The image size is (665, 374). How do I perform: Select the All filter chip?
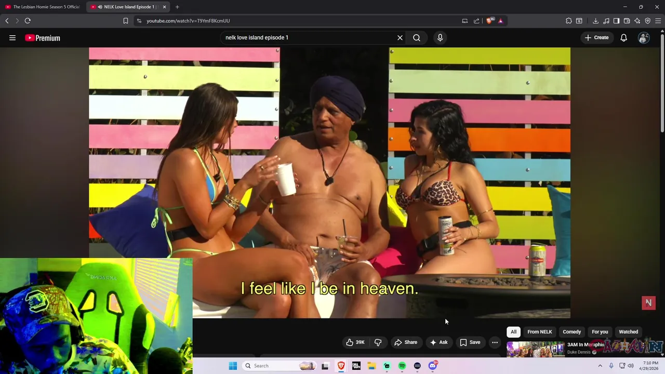click(x=513, y=332)
